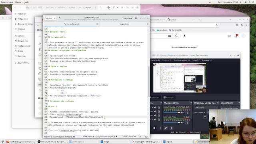The width and height of the screenshot is (256, 144).
Task: Click the search icon in the file manager toolbar
Action: (x=101, y=8)
